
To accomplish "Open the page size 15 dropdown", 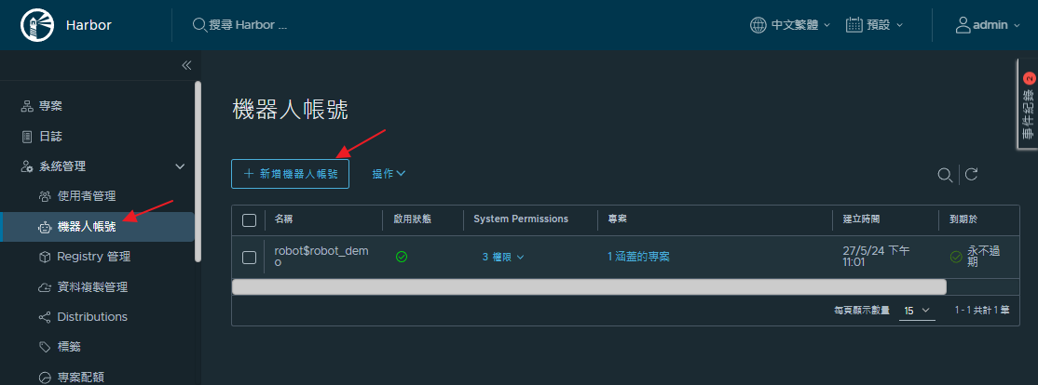I will click(917, 310).
